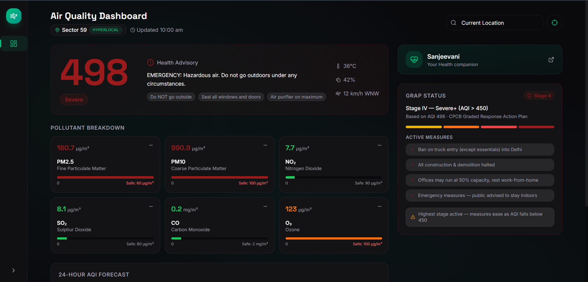Image resolution: width=588 pixels, height=282 pixels.
Task: Click the Stage IV — Severe+ (AQI > 450) heading
Action: point(447,108)
